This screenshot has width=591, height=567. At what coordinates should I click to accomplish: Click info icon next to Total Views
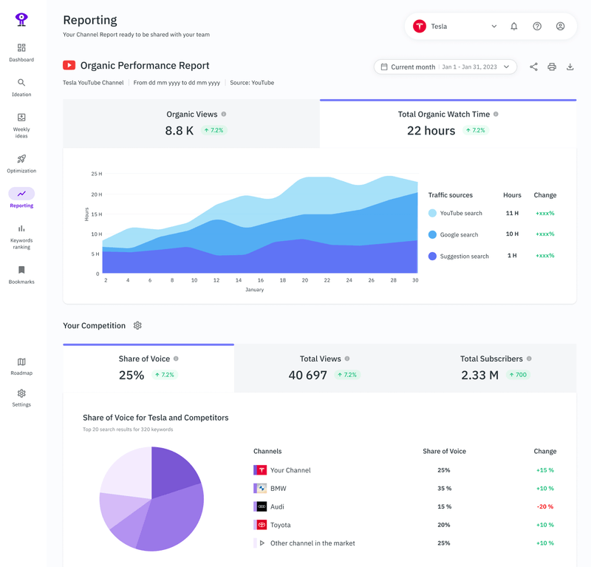pos(347,359)
